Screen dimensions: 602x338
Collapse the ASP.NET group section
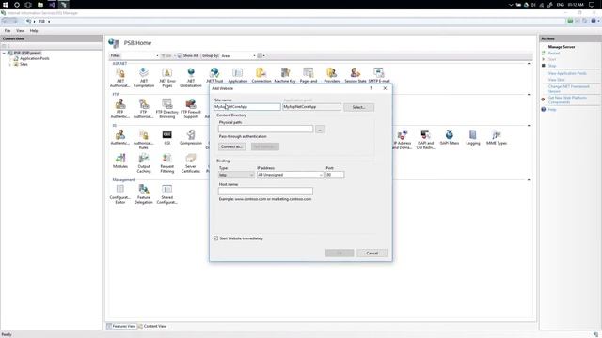[529, 64]
